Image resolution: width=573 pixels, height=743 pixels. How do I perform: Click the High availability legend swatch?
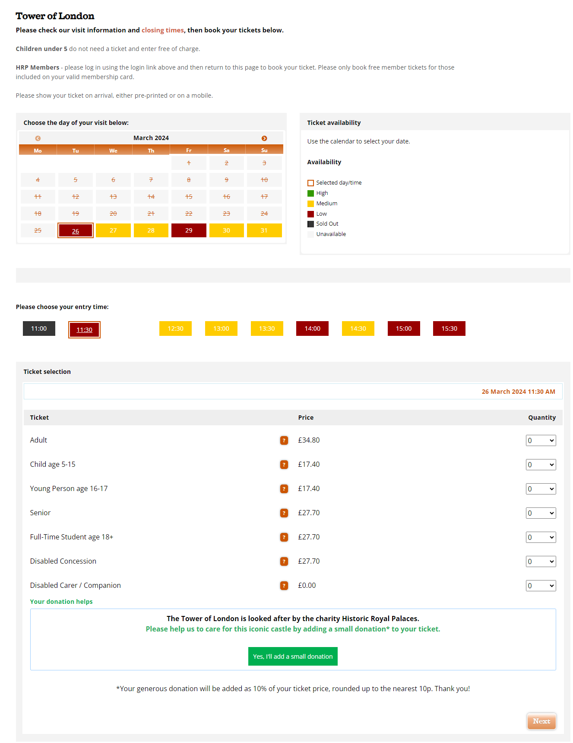[x=310, y=193]
